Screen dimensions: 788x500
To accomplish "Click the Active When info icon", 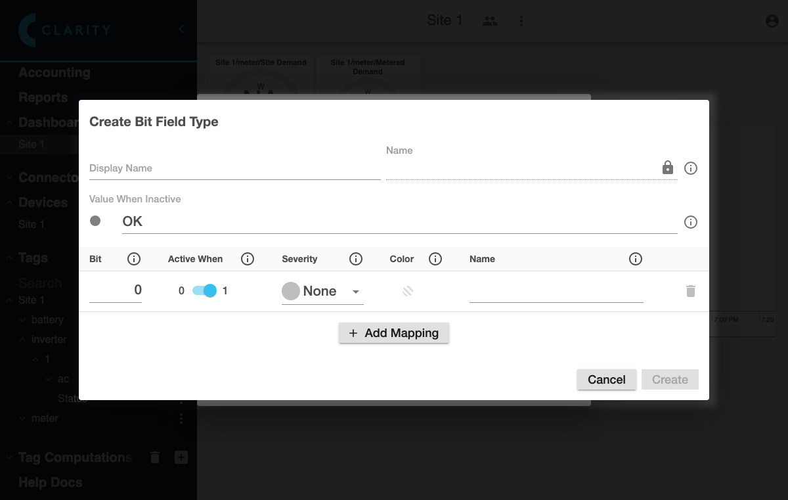I will 248,259.
